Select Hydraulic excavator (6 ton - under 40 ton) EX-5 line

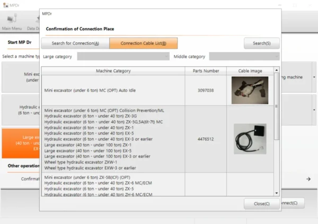point(89,133)
